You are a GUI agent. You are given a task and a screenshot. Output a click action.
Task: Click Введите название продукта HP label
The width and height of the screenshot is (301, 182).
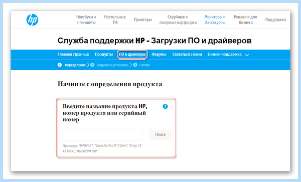click(x=105, y=113)
